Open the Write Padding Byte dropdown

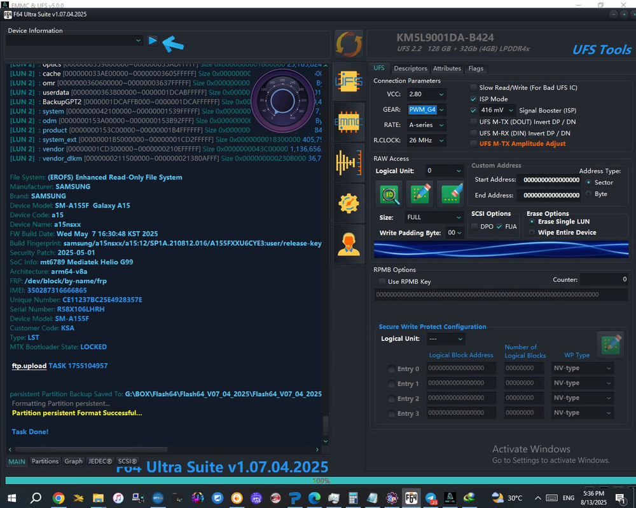click(x=454, y=232)
